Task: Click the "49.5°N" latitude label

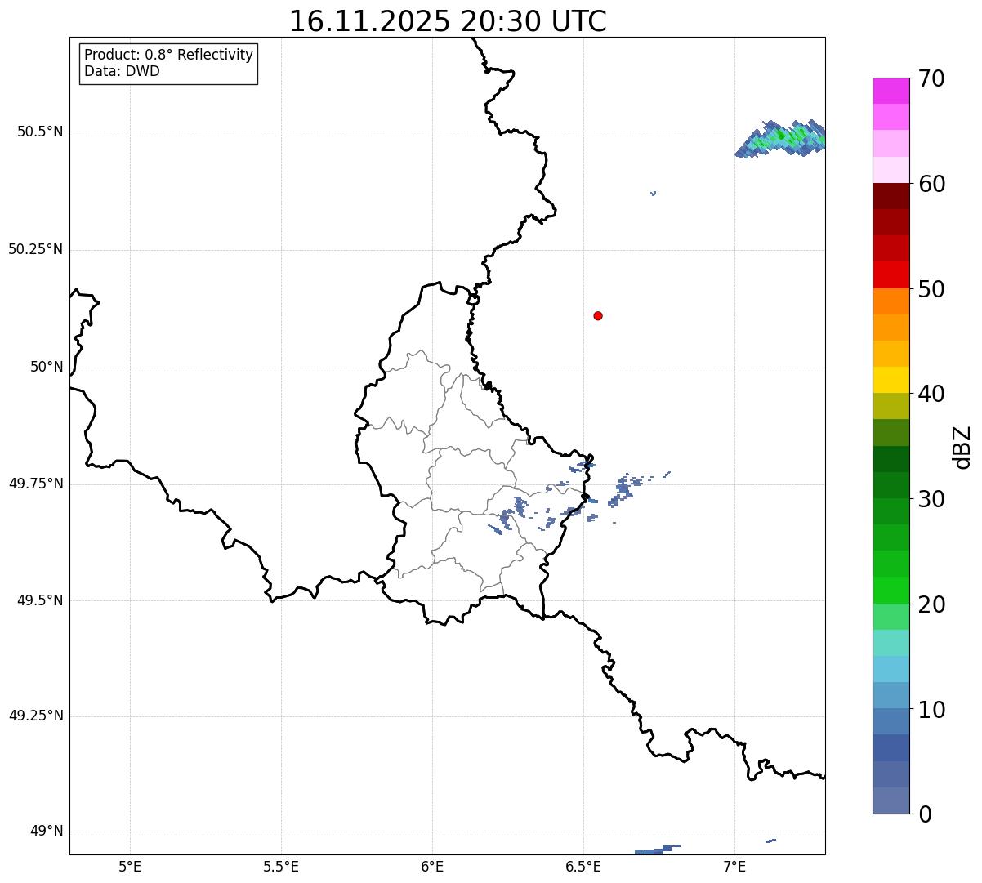Action: point(39,600)
